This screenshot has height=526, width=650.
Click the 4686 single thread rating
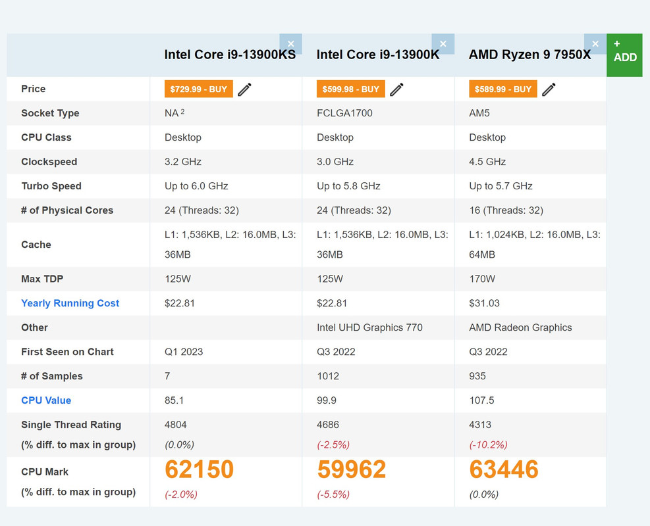328,425
